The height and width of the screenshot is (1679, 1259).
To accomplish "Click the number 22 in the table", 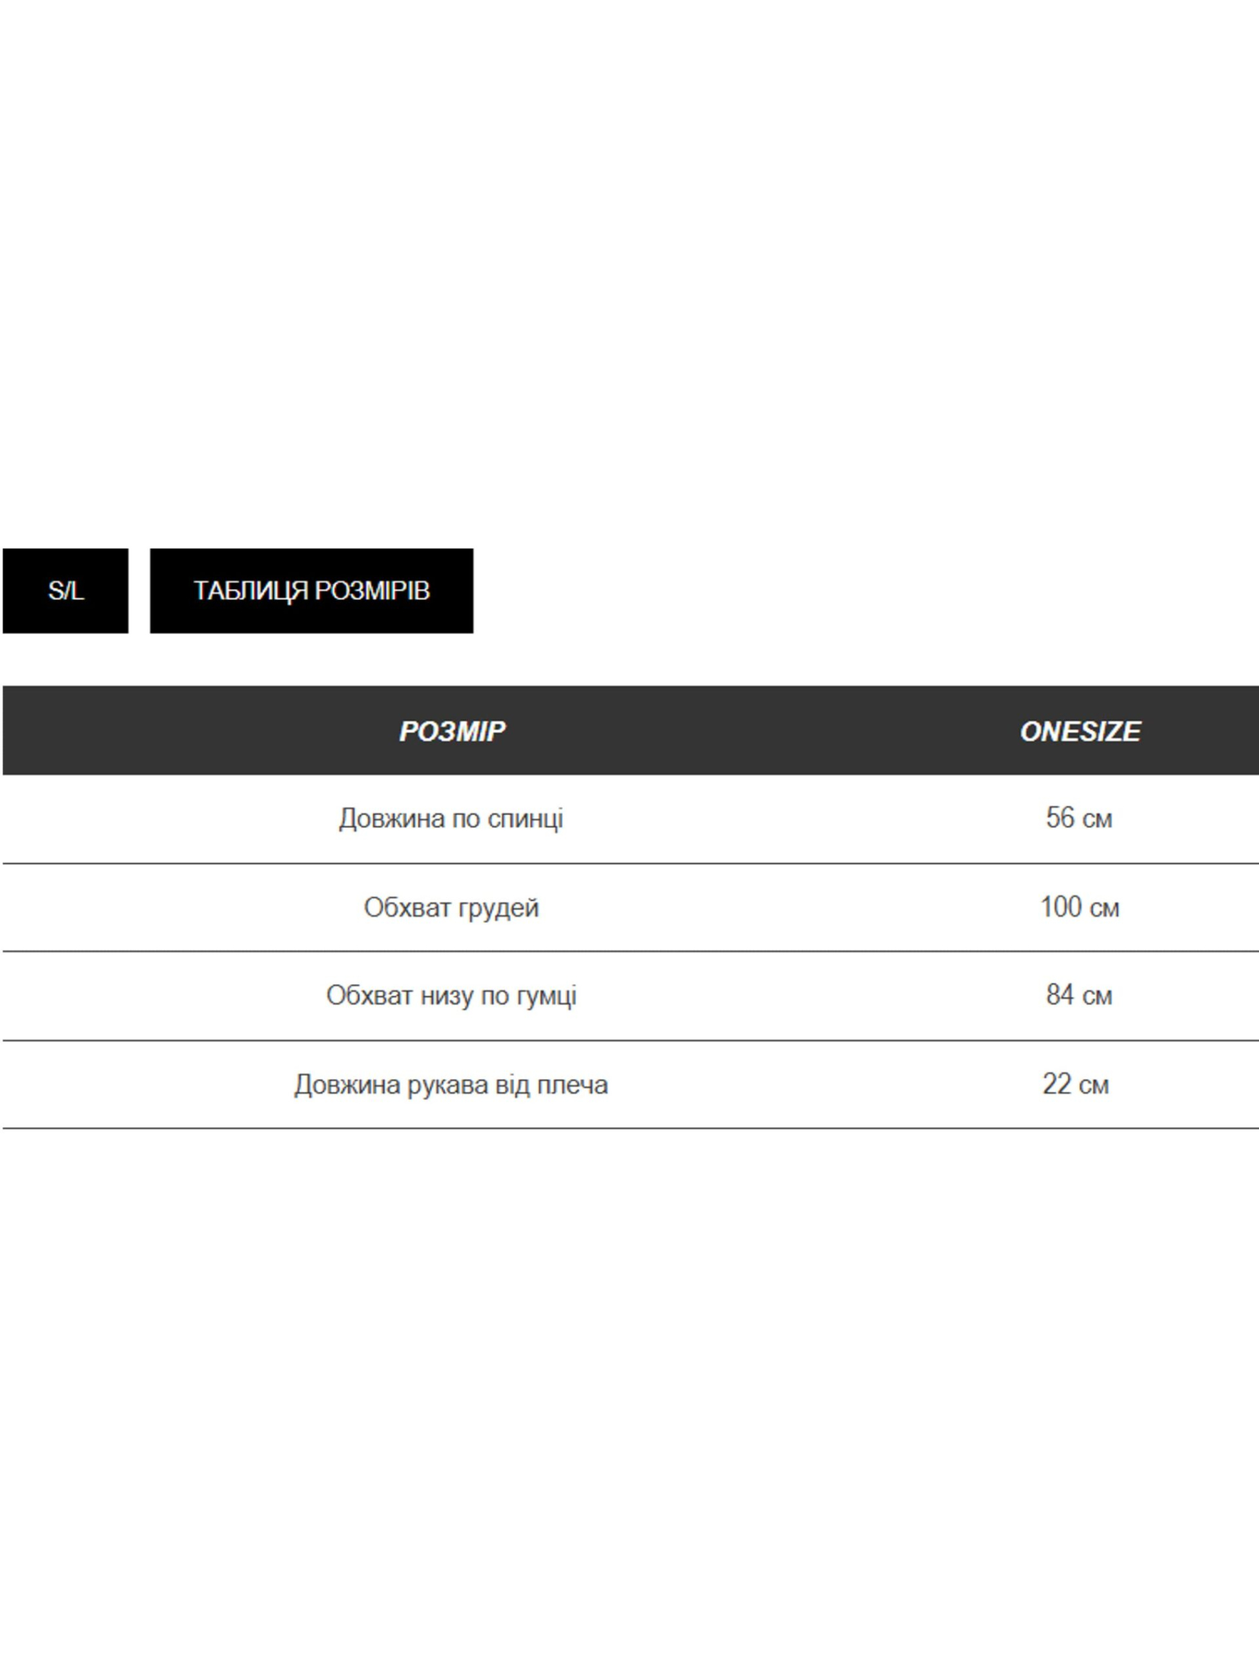I will coord(1056,1084).
